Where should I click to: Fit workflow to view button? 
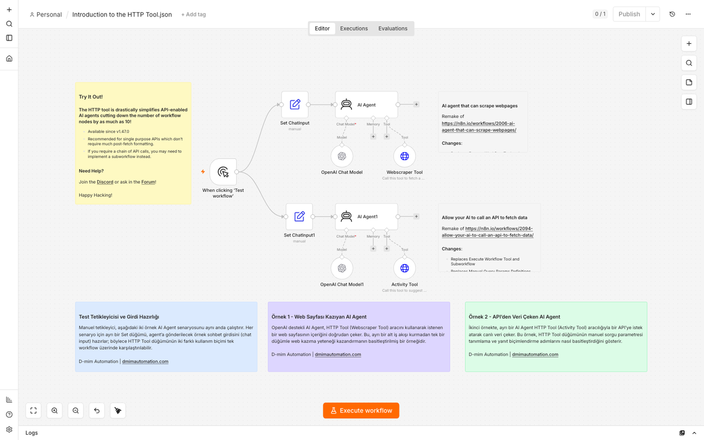tap(33, 411)
